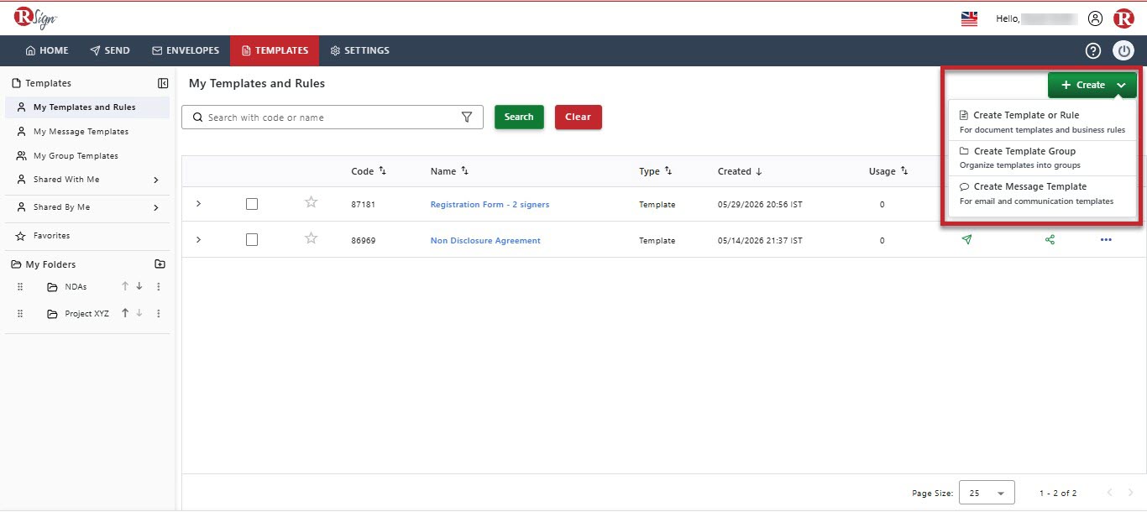Viewport: 1147px width, 512px height.
Task: Go to the next page arrow
Action: (x=1130, y=493)
